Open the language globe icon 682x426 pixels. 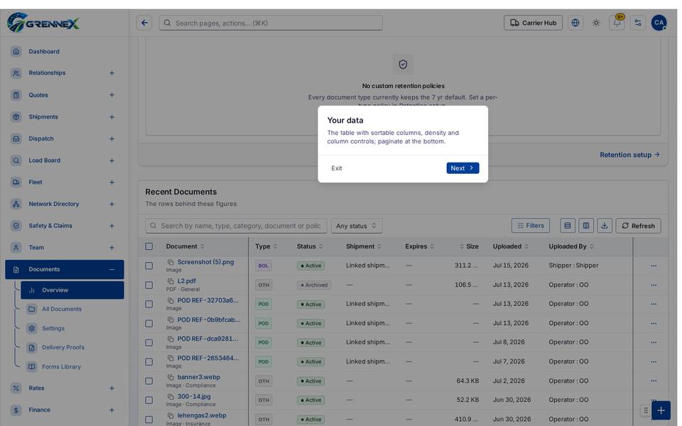pyautogui.click(x=575, y=23)
